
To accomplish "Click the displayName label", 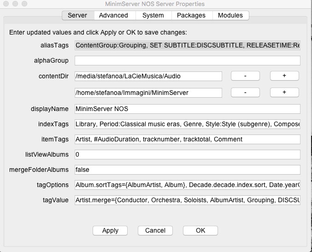I will 50,109.
